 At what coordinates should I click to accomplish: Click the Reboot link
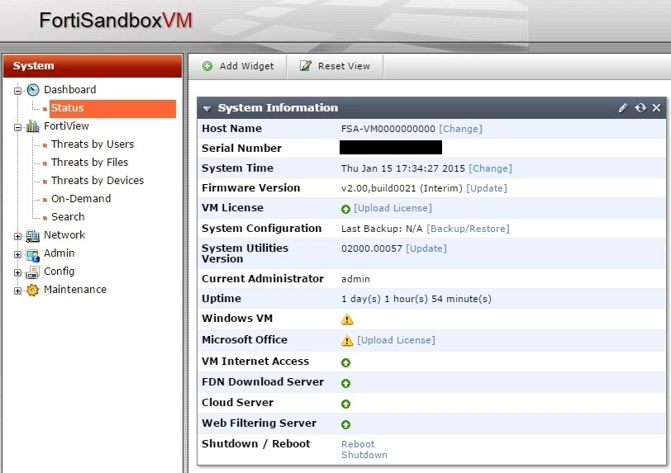[358, 444]
